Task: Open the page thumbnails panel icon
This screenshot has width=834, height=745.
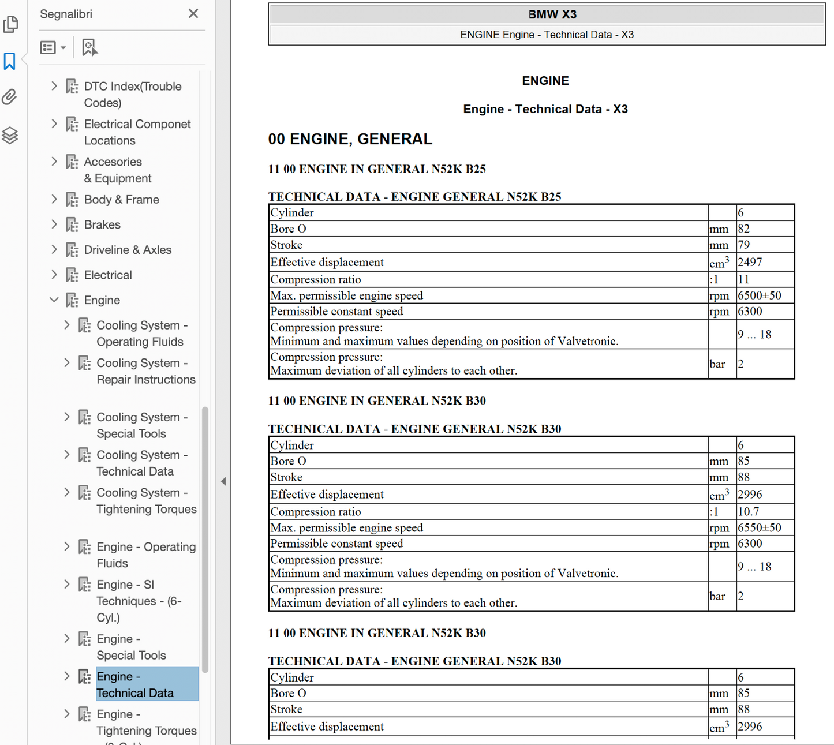Action: click(x=10, y=24)
